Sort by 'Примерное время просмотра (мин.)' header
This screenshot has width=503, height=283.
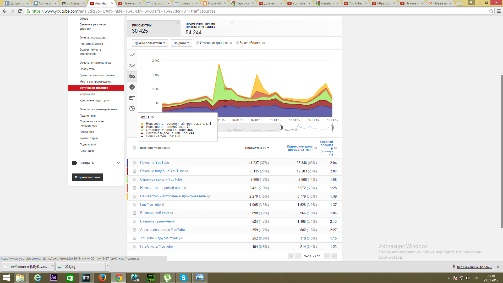coord(300,148)
